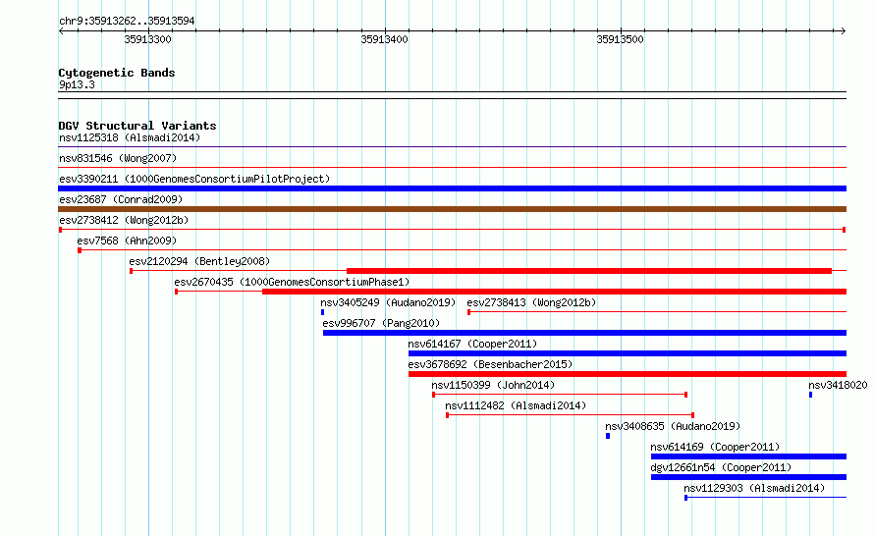874x536 pixels.
Task: Select nsv614167 (Cooper2011) label
Action: [472, 344]
